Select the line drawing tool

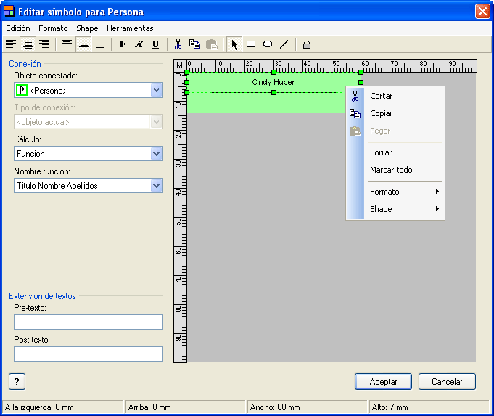click(x=284, y=44)
